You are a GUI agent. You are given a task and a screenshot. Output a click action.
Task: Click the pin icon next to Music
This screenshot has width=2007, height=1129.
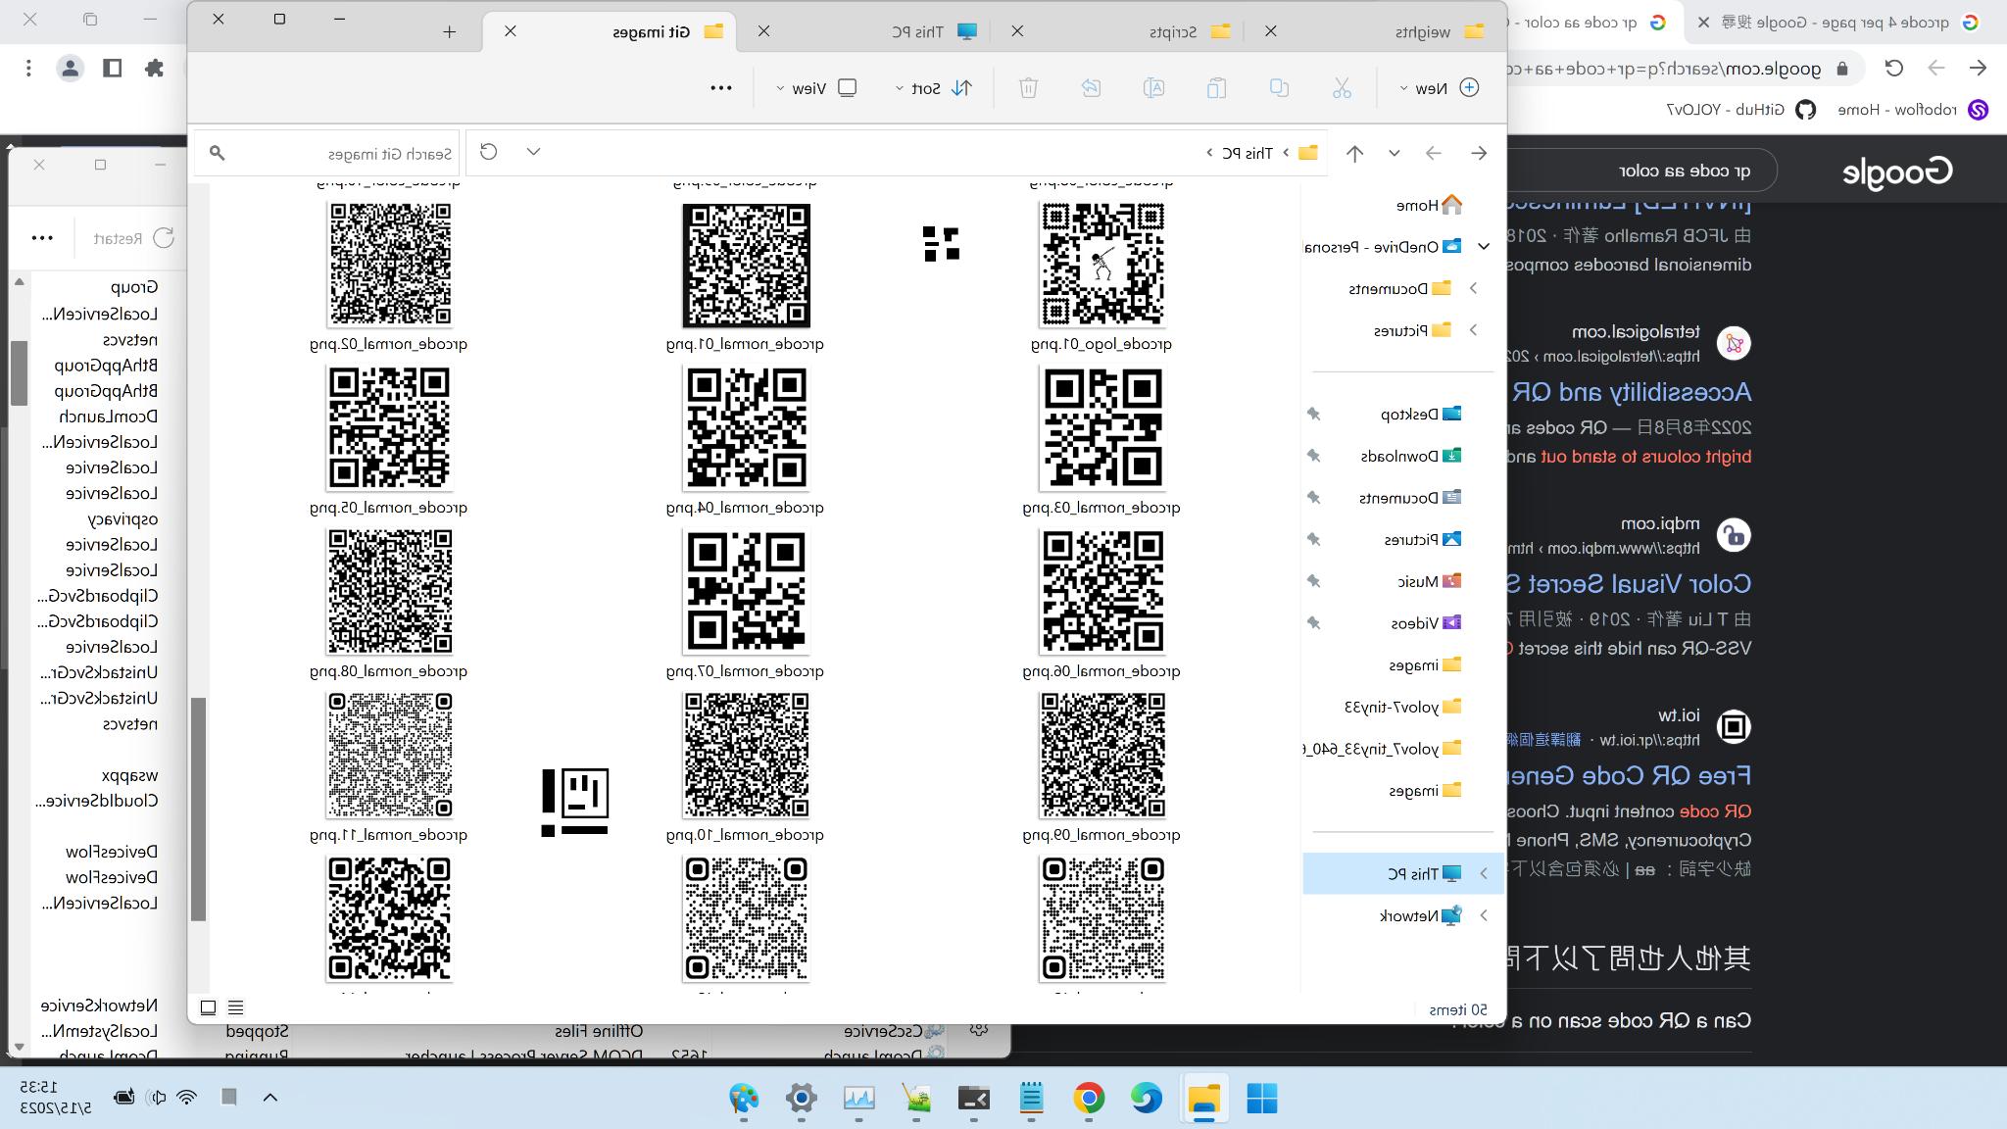coord(1314,581)
